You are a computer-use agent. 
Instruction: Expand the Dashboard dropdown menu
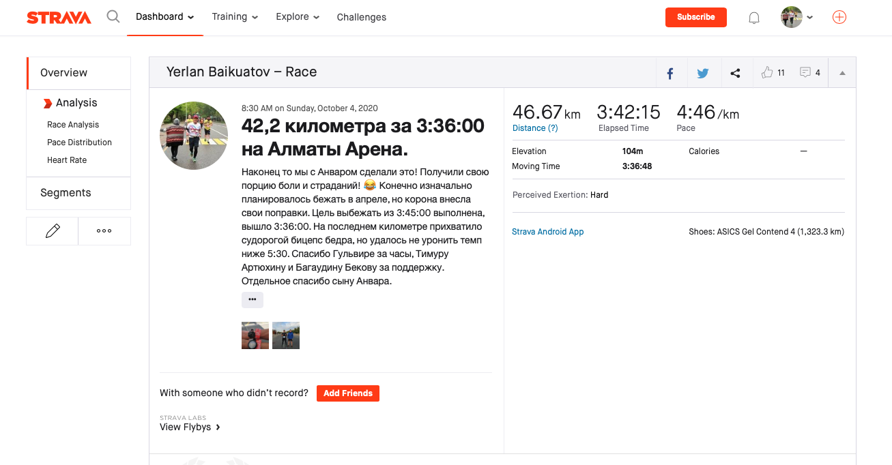[x=164, y=17]
